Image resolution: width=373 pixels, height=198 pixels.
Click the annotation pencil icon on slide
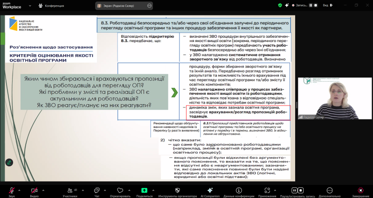click(9, 163)
